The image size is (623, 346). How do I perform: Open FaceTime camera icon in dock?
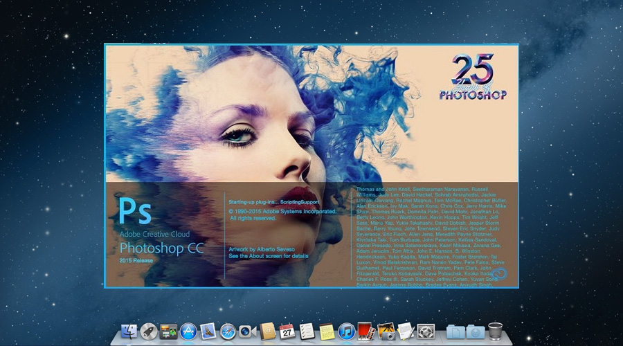(248, 331)
